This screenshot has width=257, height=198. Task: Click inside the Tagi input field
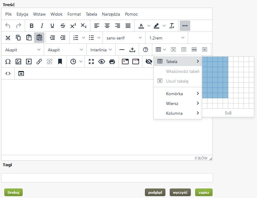[x=107, y=178]
